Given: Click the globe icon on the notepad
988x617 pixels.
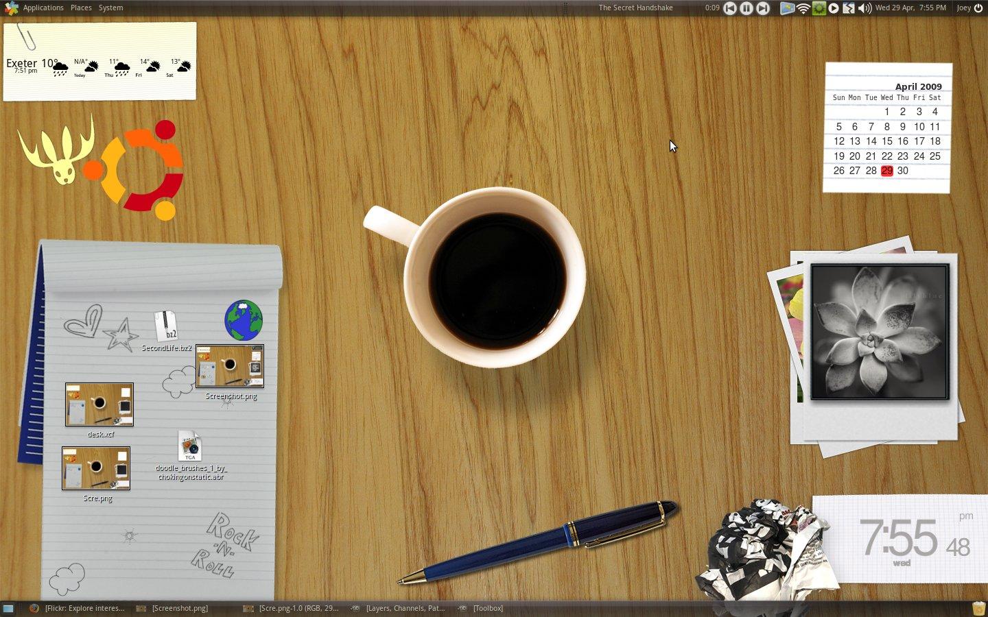Looking at the screenshot, I should [x=244, y=319].
